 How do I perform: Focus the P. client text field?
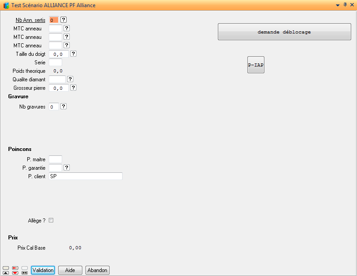[85, 176]
